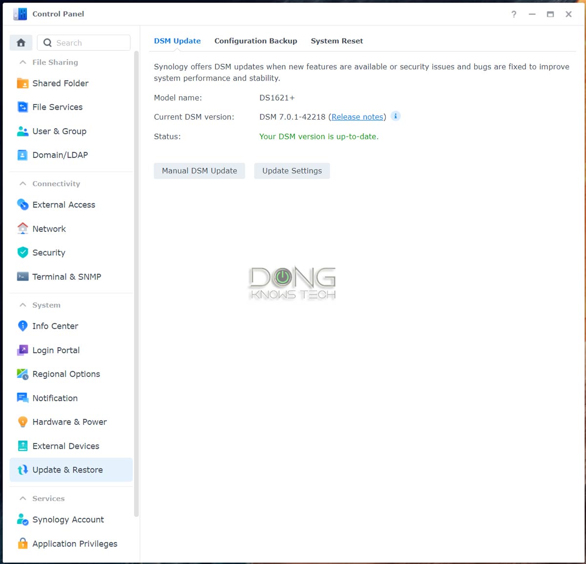The image size is (586, 564).
Task: Open the Login Portal icon
Action: 22,350
